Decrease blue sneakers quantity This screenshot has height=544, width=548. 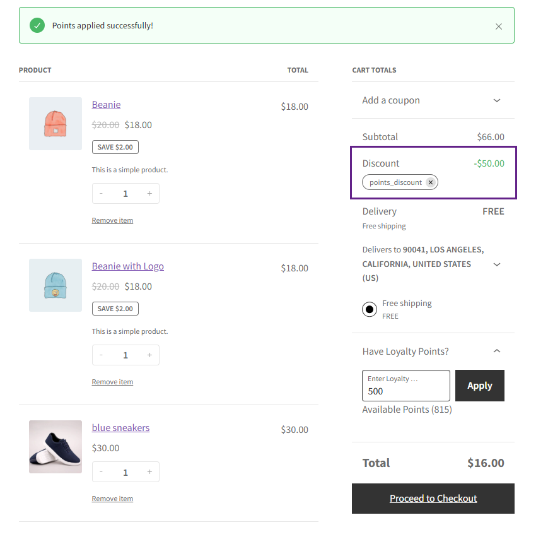click(x=101, y=472)
